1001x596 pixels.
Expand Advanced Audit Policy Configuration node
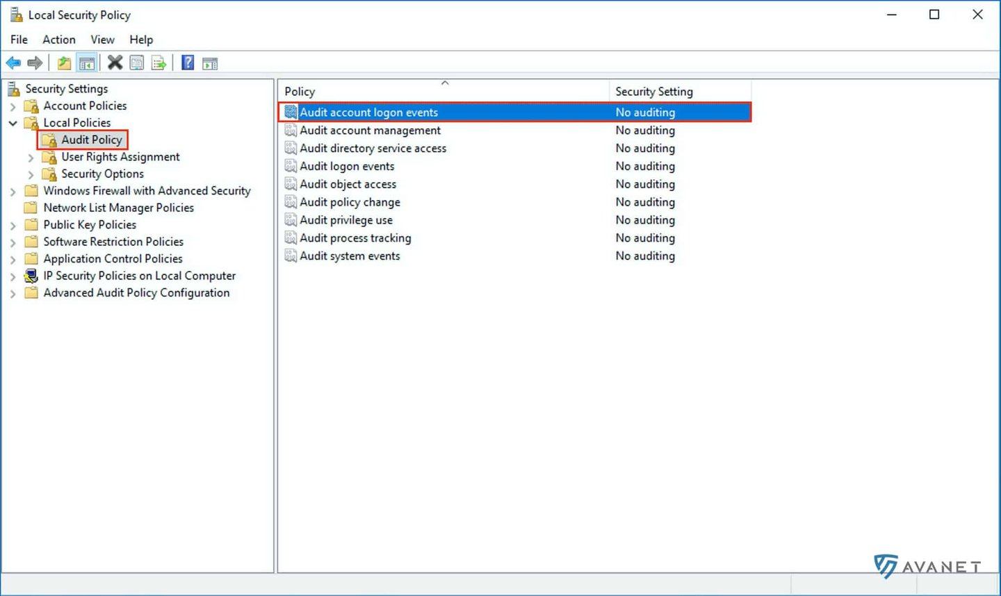coord(13,294)
